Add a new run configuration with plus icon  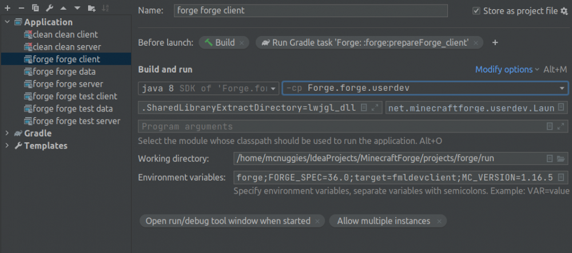(x=7, y=8)
